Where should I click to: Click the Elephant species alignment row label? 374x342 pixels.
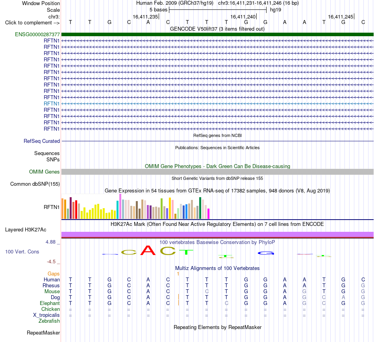click(x=50, y=303)
